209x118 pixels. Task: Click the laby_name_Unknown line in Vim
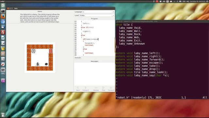pos(132,44)
